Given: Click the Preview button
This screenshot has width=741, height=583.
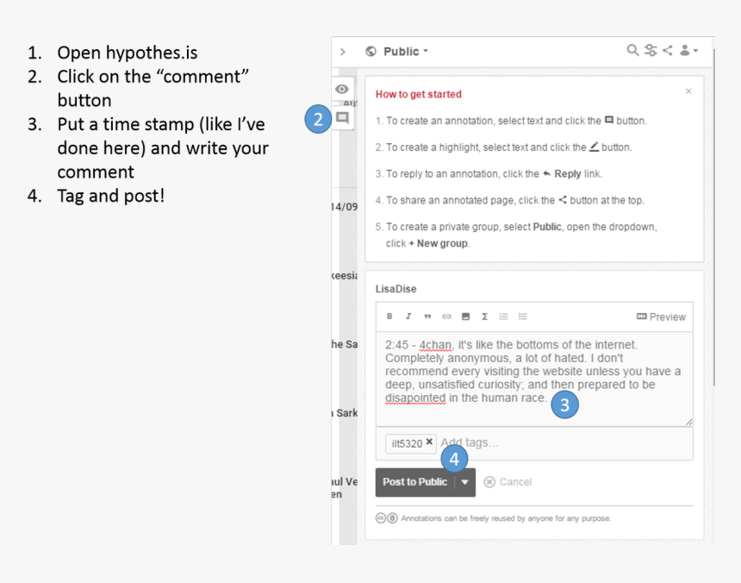Looking at the screenshot, I should coord(661,317).
